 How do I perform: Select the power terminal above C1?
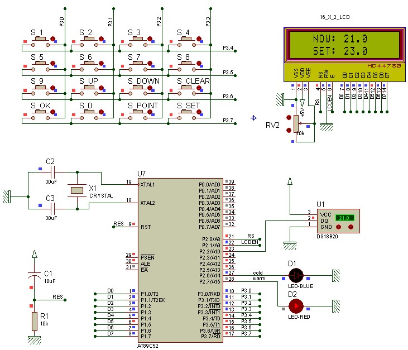coord(35,254)
